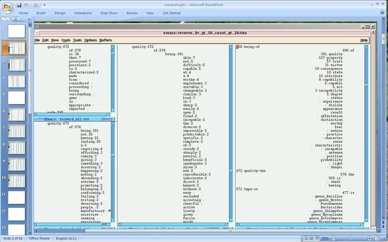388x242 pixels.
Task: Select slide 1 thumbnail
Action: coord(16,31)
